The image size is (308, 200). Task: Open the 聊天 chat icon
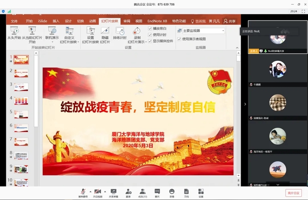pos(157,191)
